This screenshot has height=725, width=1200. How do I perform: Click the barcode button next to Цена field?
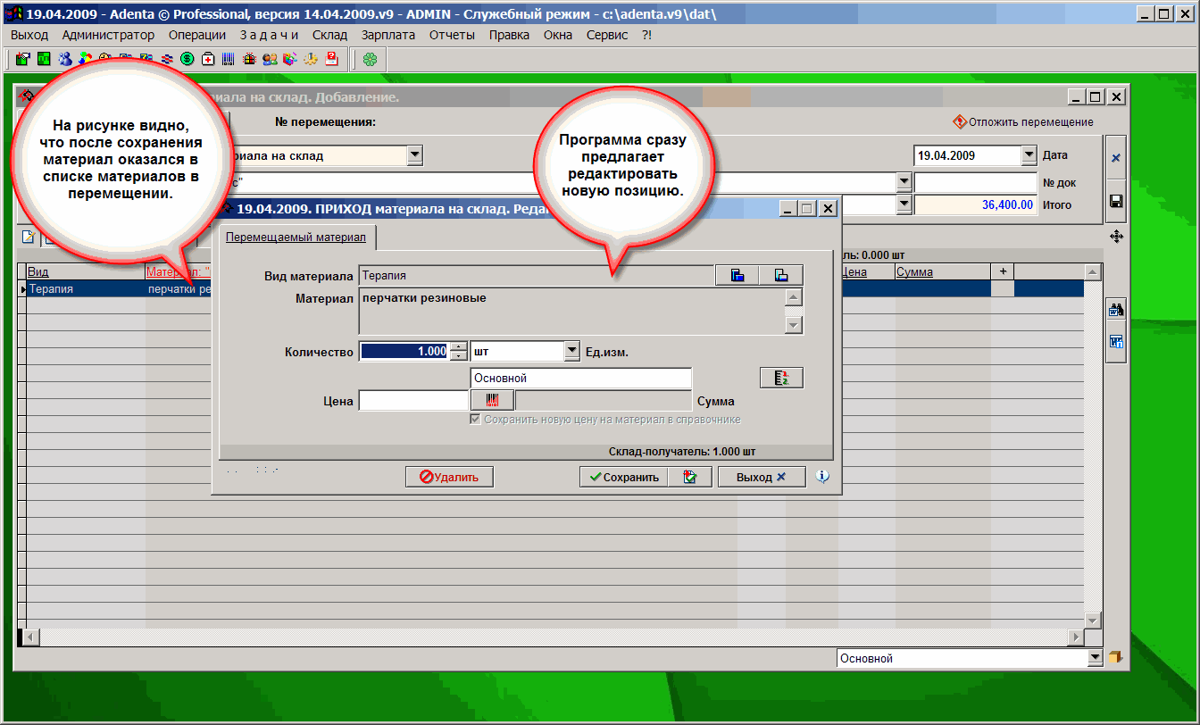[x=492, y=401]
